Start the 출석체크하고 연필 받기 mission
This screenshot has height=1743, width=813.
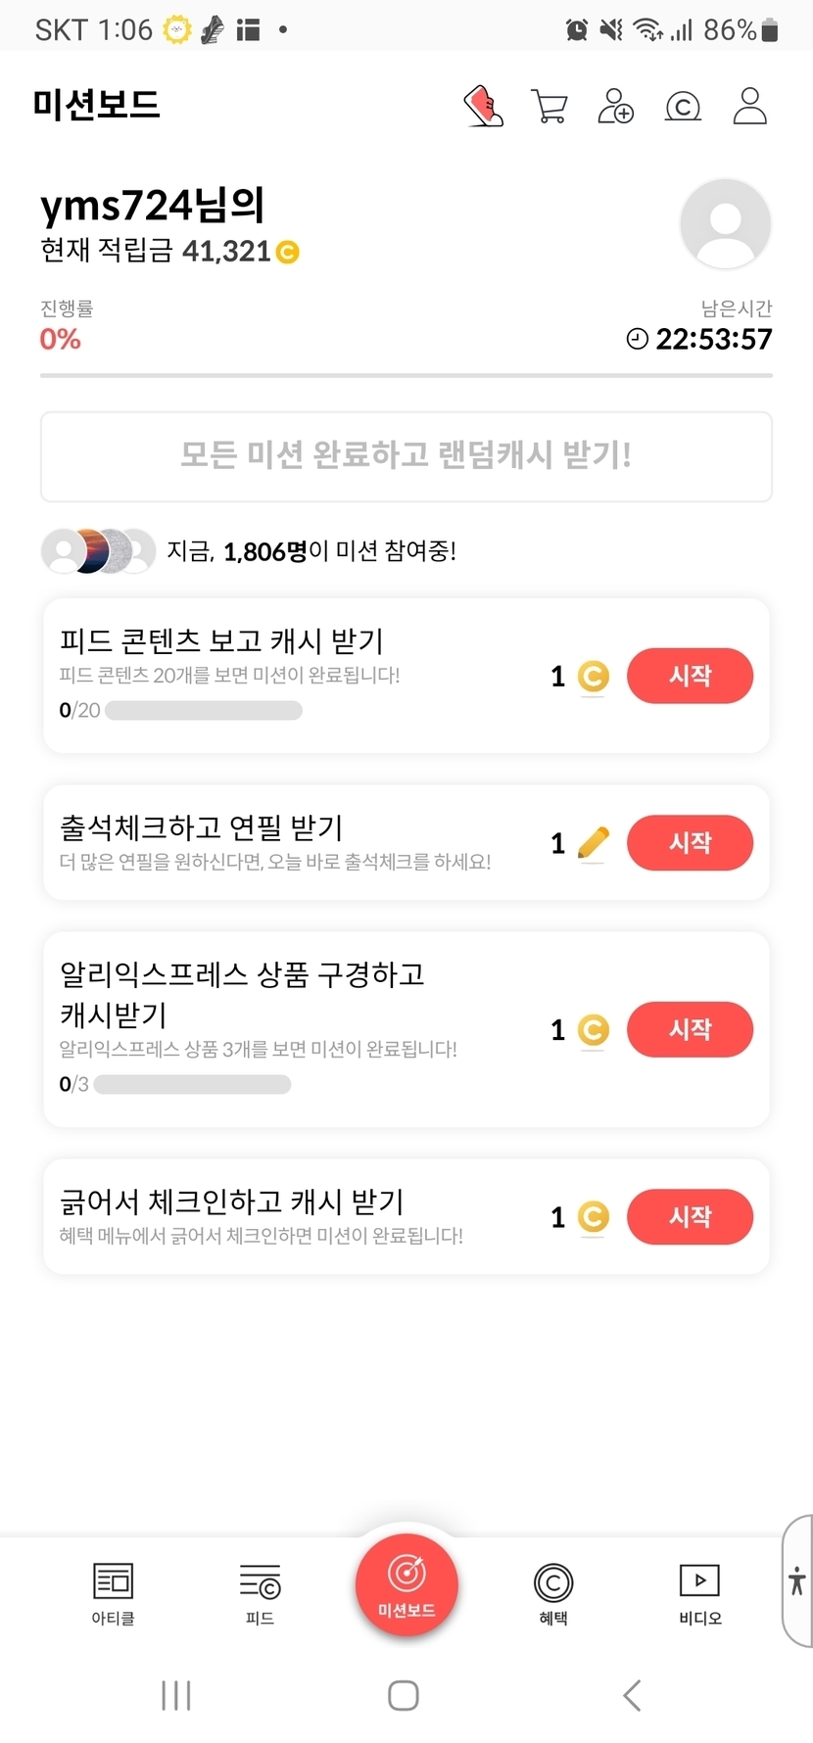690,843
